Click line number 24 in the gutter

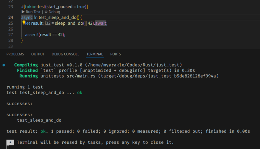pos(10,17)
